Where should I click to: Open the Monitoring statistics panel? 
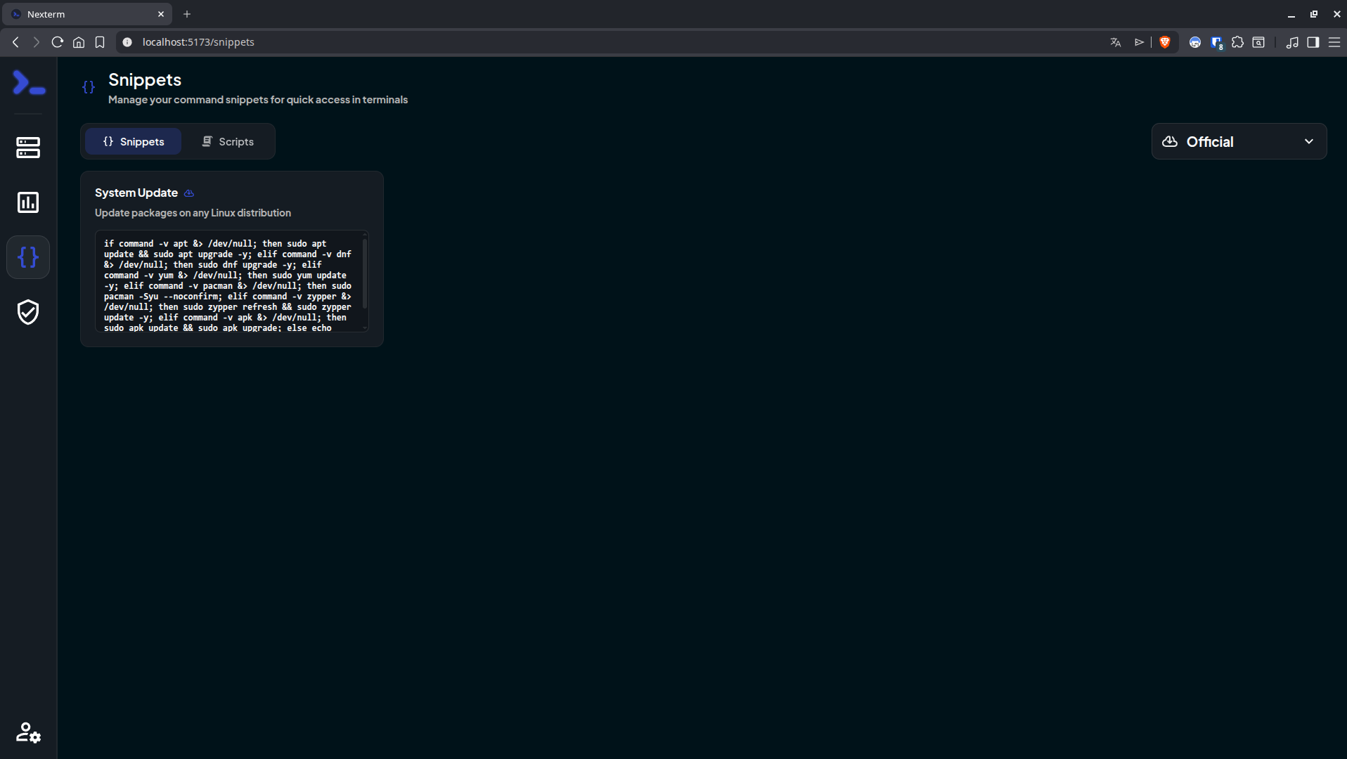(x=28, y=202)
